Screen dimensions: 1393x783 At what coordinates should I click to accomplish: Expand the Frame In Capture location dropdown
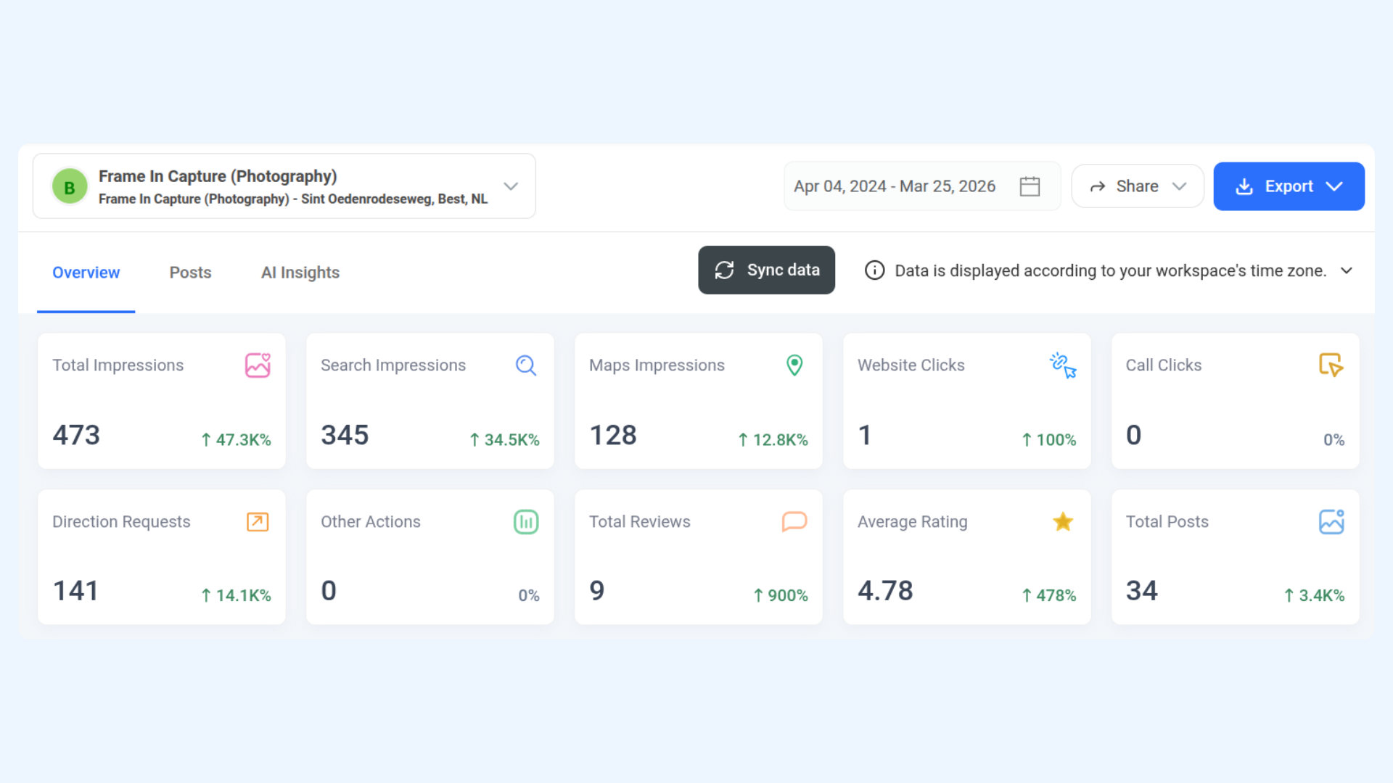point(511,186)
